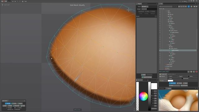Select the Slot Color tab
The width and height of the screenshot is (199, 112).
click(x=140, y=80)
